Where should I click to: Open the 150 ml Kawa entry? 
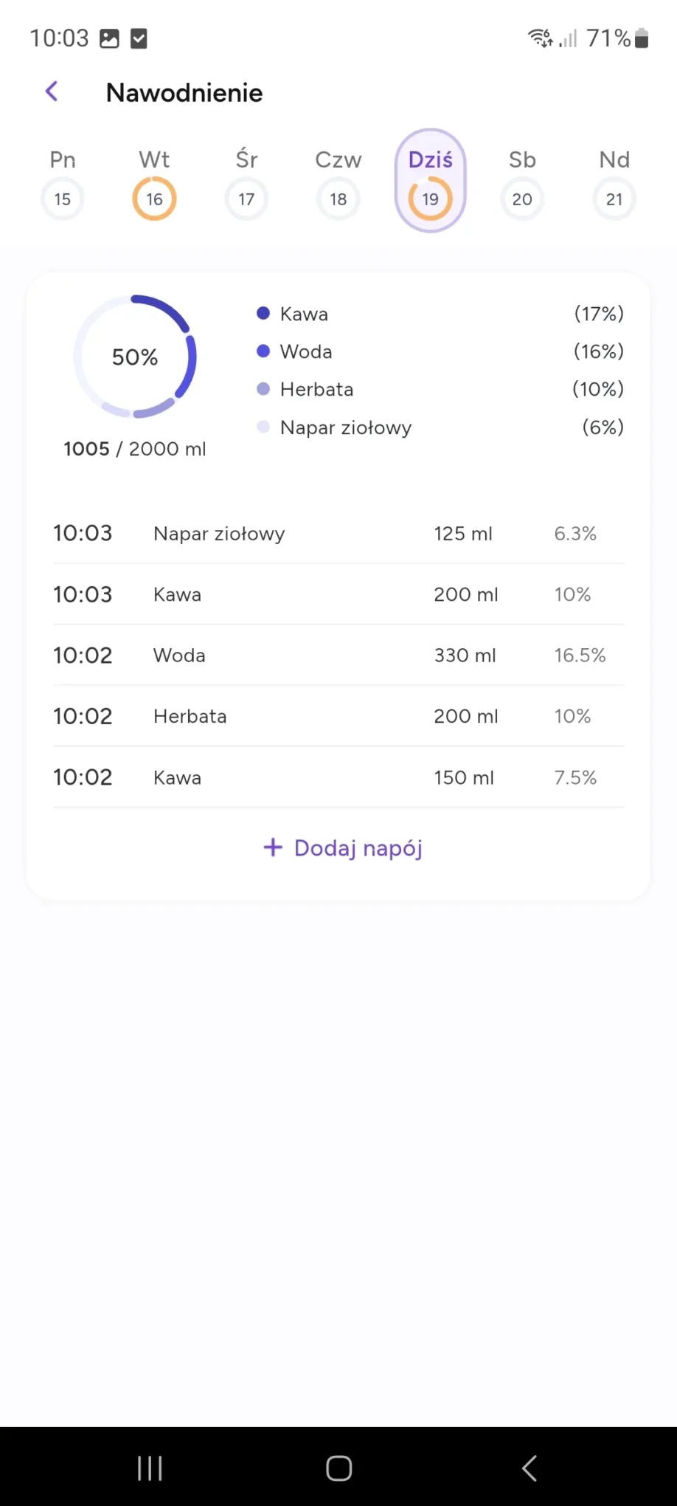[338, 777]
